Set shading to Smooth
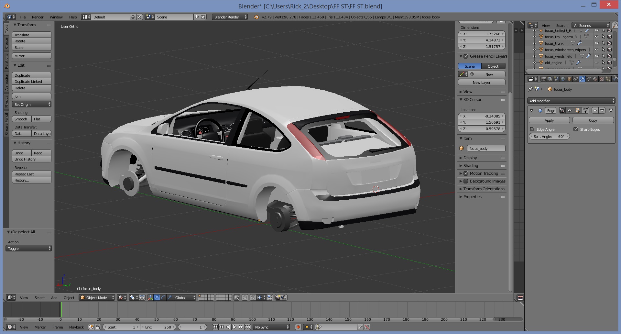 [x=22, y=119]
